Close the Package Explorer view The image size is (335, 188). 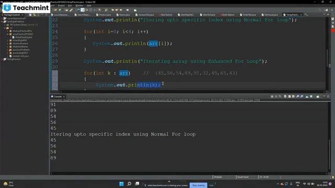(x=23, y=15)
